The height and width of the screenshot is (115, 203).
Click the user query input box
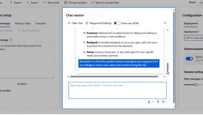(118, 90)
